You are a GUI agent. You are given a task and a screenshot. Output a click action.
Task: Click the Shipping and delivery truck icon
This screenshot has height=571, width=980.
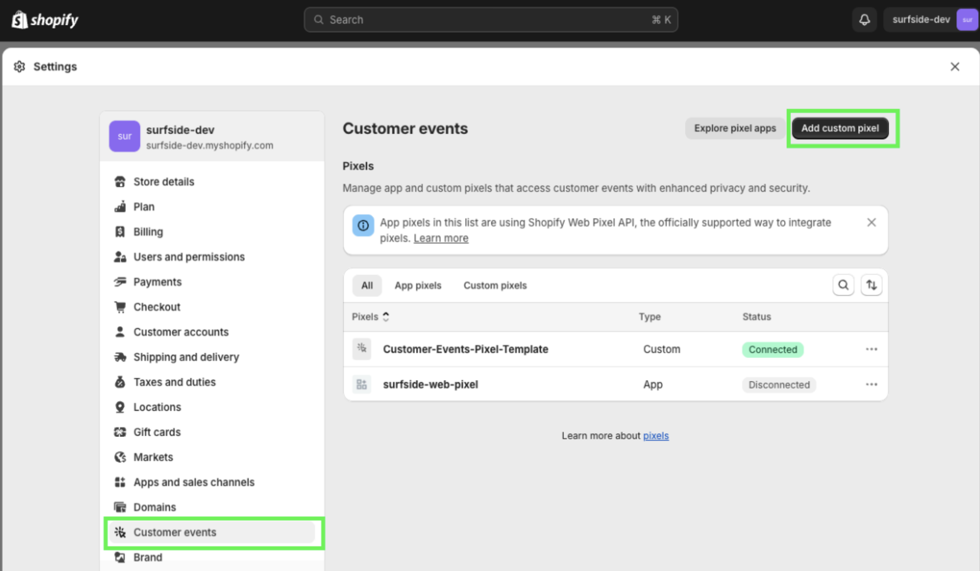coord(120,357)
